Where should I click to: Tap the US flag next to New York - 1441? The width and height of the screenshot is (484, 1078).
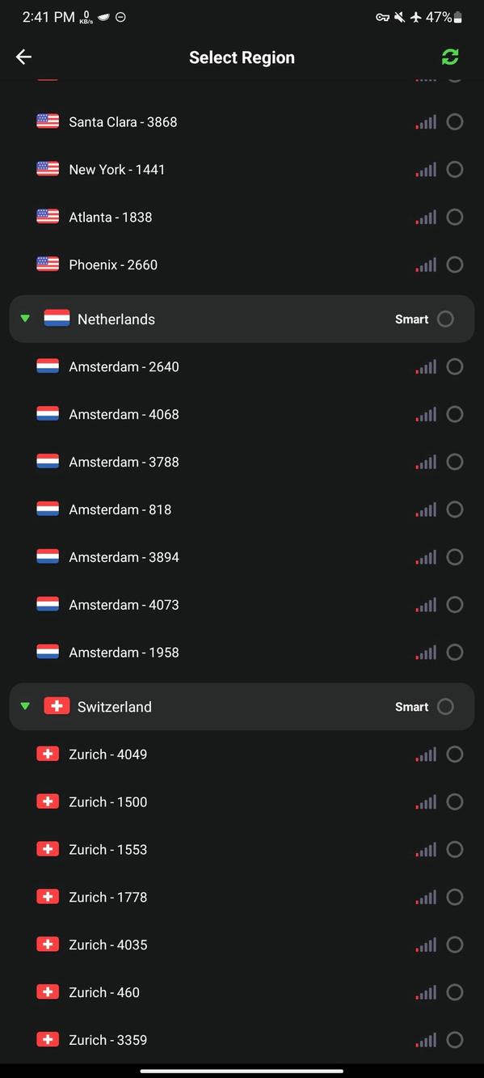coord(48,169)
